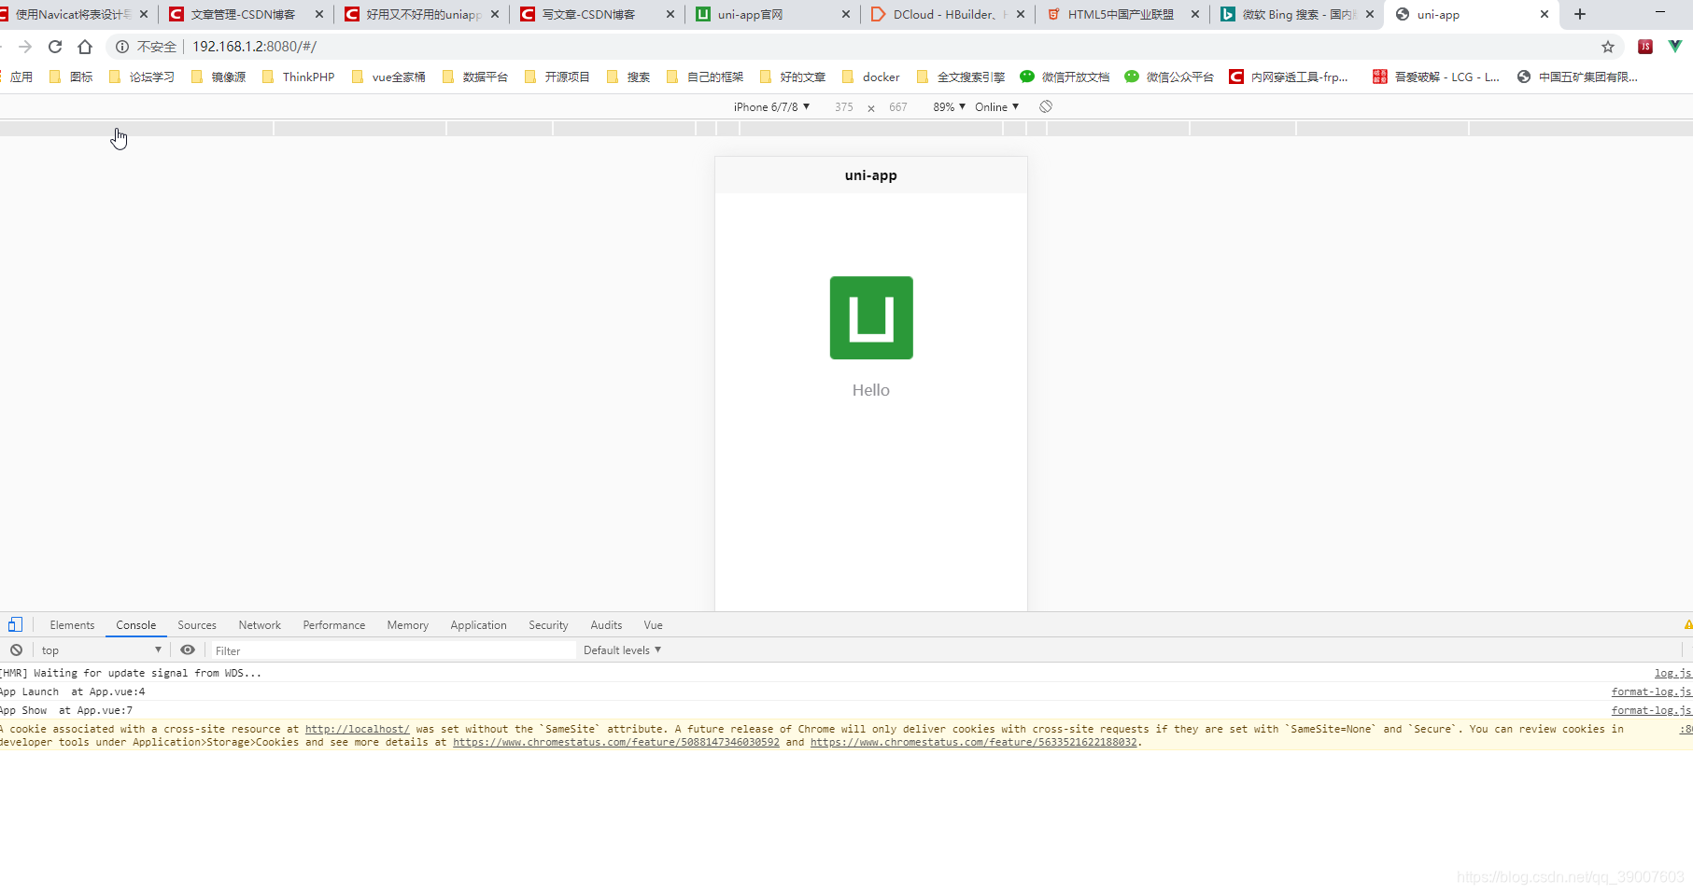Screen dimensions: 1693x894
Task: Switch to the Elements panel tab
Action: [x=72, y=625]
